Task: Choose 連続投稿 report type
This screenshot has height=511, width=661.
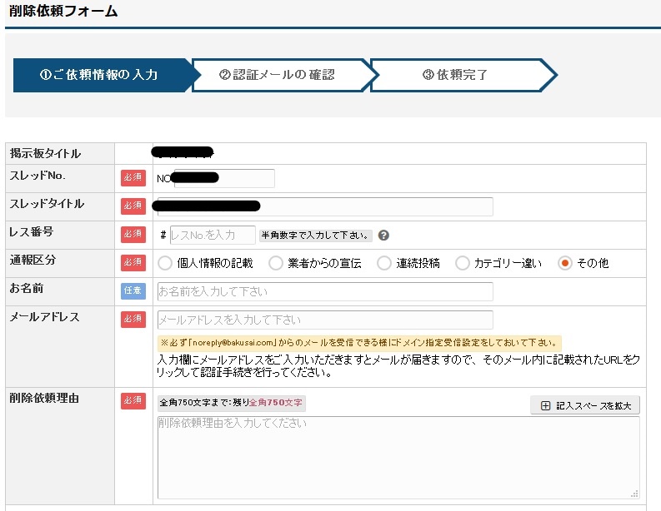Action: tap(384, 264)
